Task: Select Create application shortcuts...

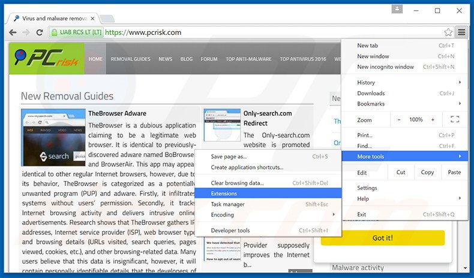Action: (x=268, y=167)
